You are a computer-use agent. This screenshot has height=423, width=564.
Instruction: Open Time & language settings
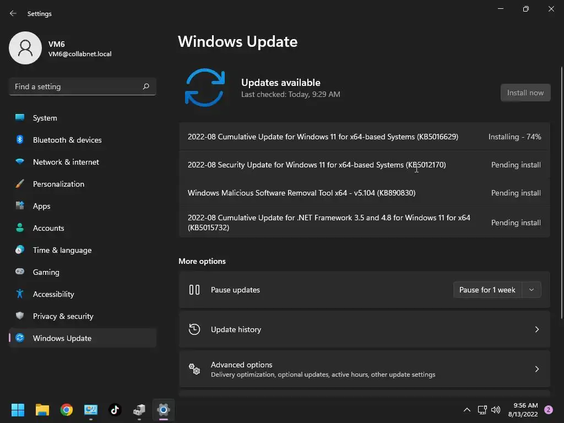pyautogui.click(x=83, y=250)
